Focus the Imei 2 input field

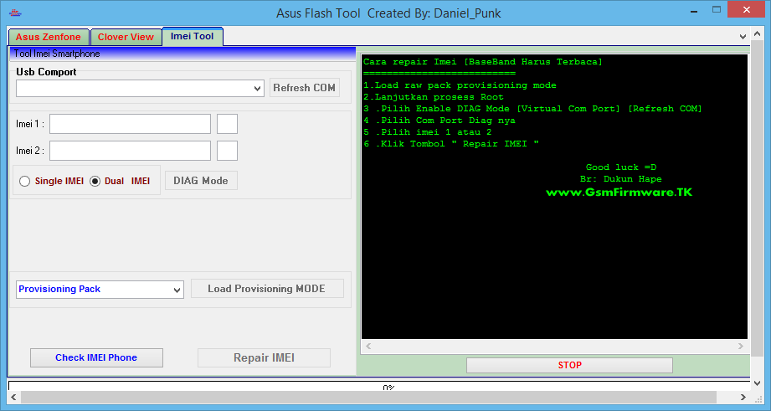pos(131,151)
